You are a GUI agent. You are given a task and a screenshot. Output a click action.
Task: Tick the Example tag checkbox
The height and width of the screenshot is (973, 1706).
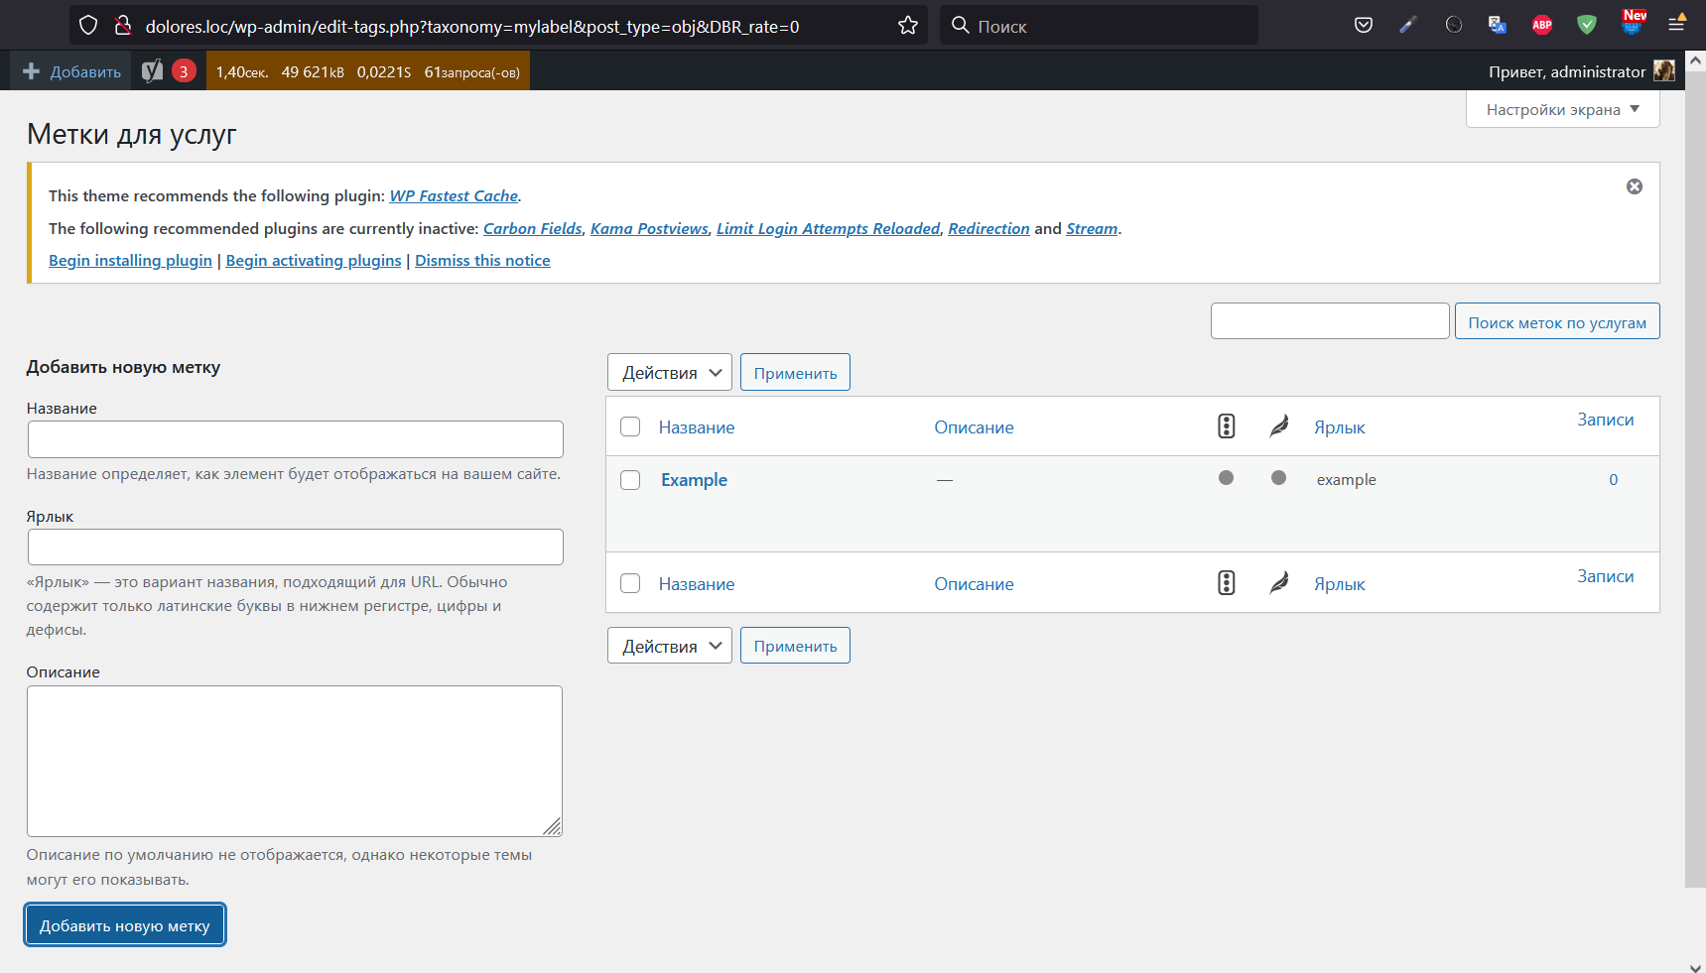tap(630, 480)
